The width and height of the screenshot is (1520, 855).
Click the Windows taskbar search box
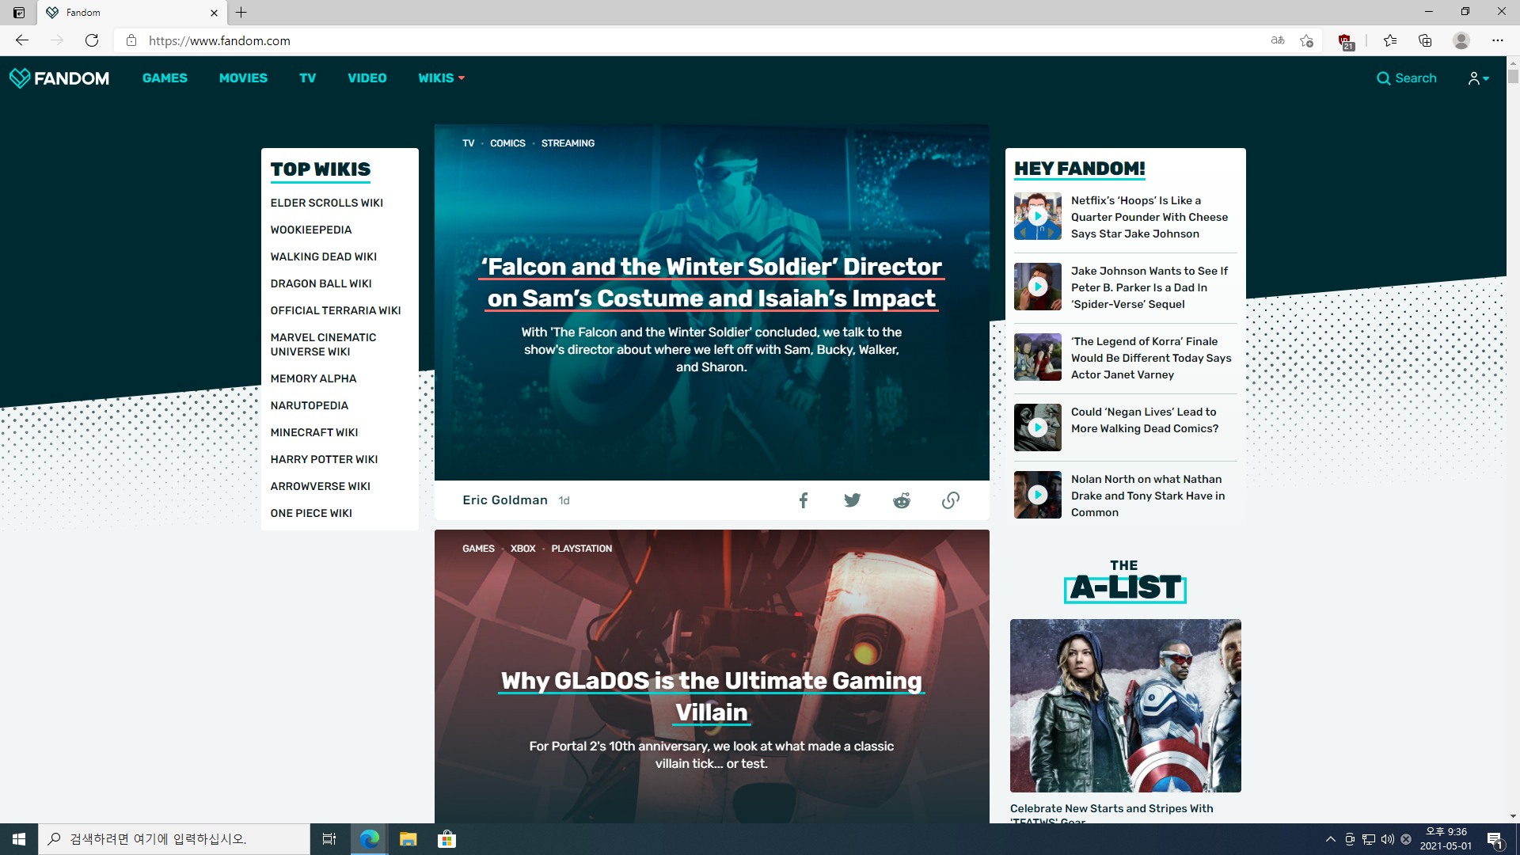click(174, 839)
